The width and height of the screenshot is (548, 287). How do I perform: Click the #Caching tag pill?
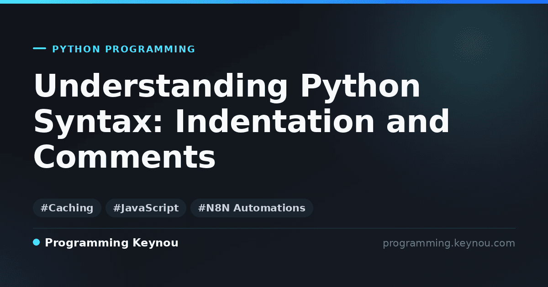coord(67,208)
